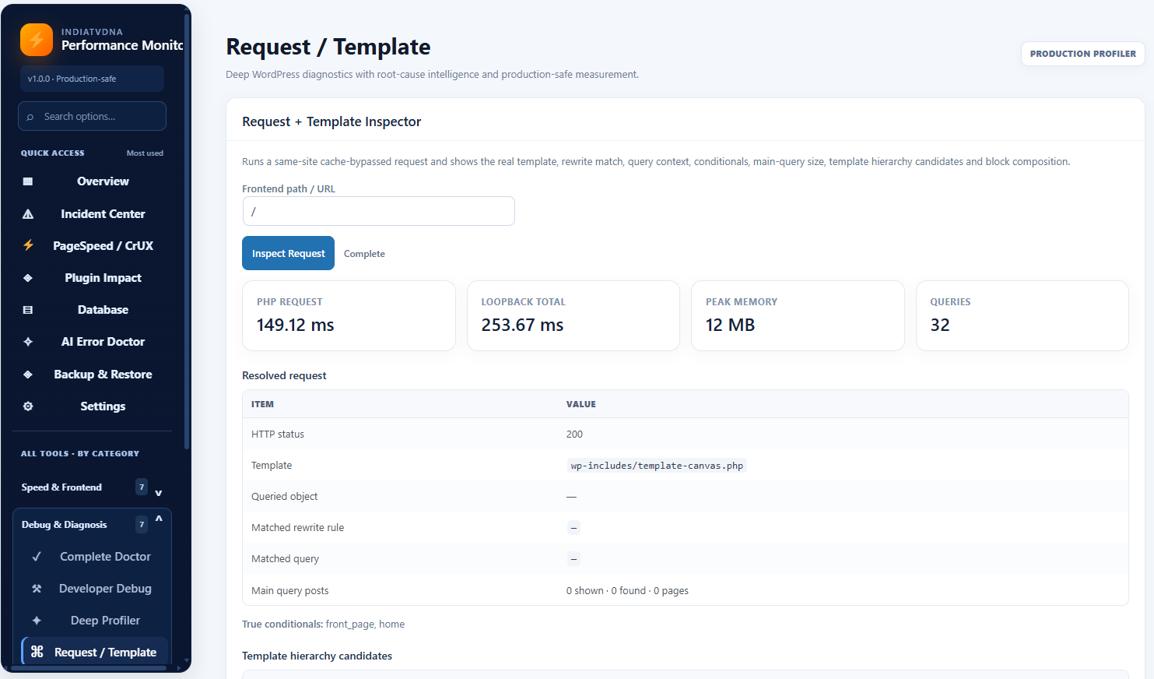Click the Database icon in sidebar
This screenshot has width=1154, height=679.
pyautogui.click(x=28, y=310)
